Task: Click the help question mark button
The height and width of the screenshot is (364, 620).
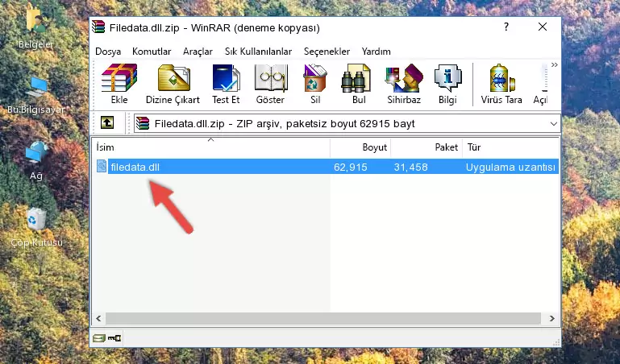Action: coord(506,27)
